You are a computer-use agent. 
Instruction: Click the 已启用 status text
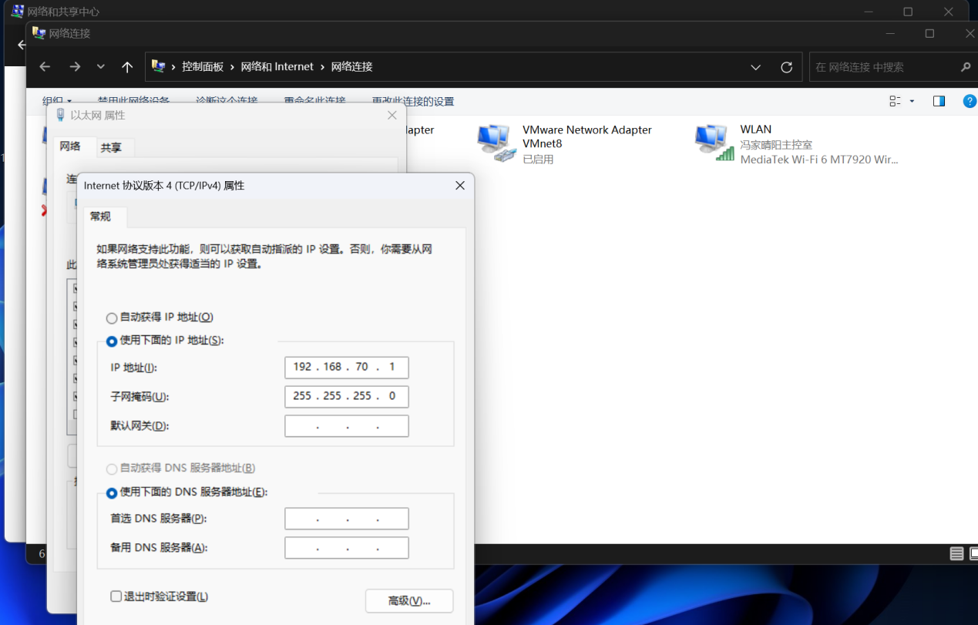click(538, 160)
